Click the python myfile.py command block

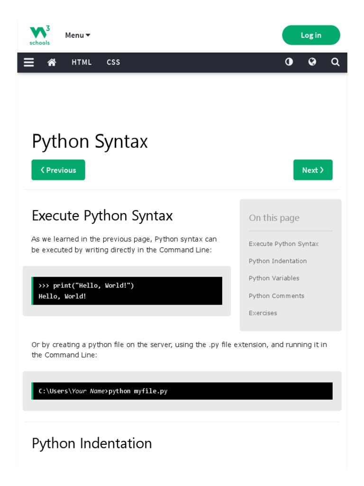182,391
